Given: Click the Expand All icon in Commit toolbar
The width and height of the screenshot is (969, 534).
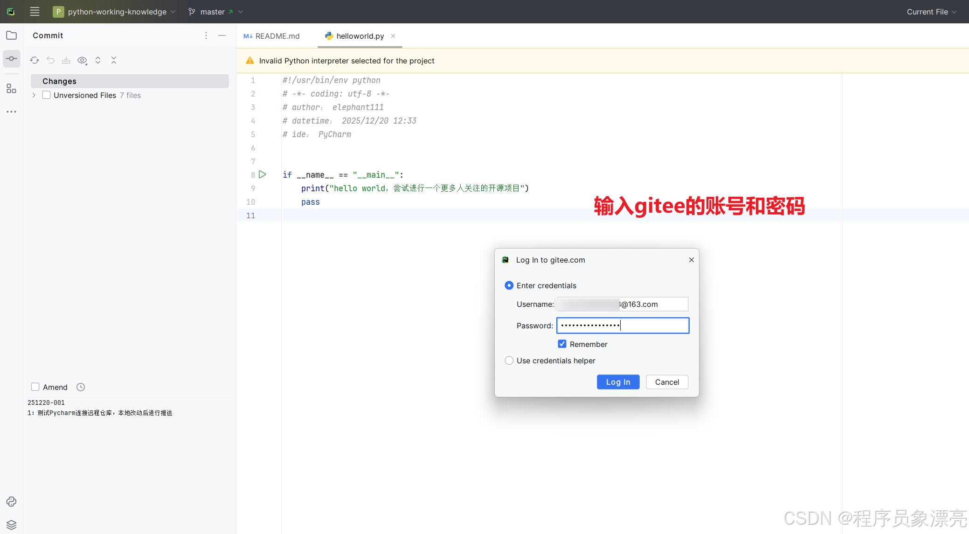Looking at the screenshot, I should (x=98, y=60).
